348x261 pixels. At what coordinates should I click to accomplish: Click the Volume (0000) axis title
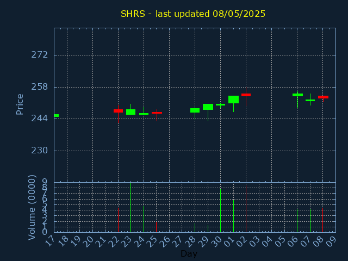pyautogui.click(x=32, y=207)
